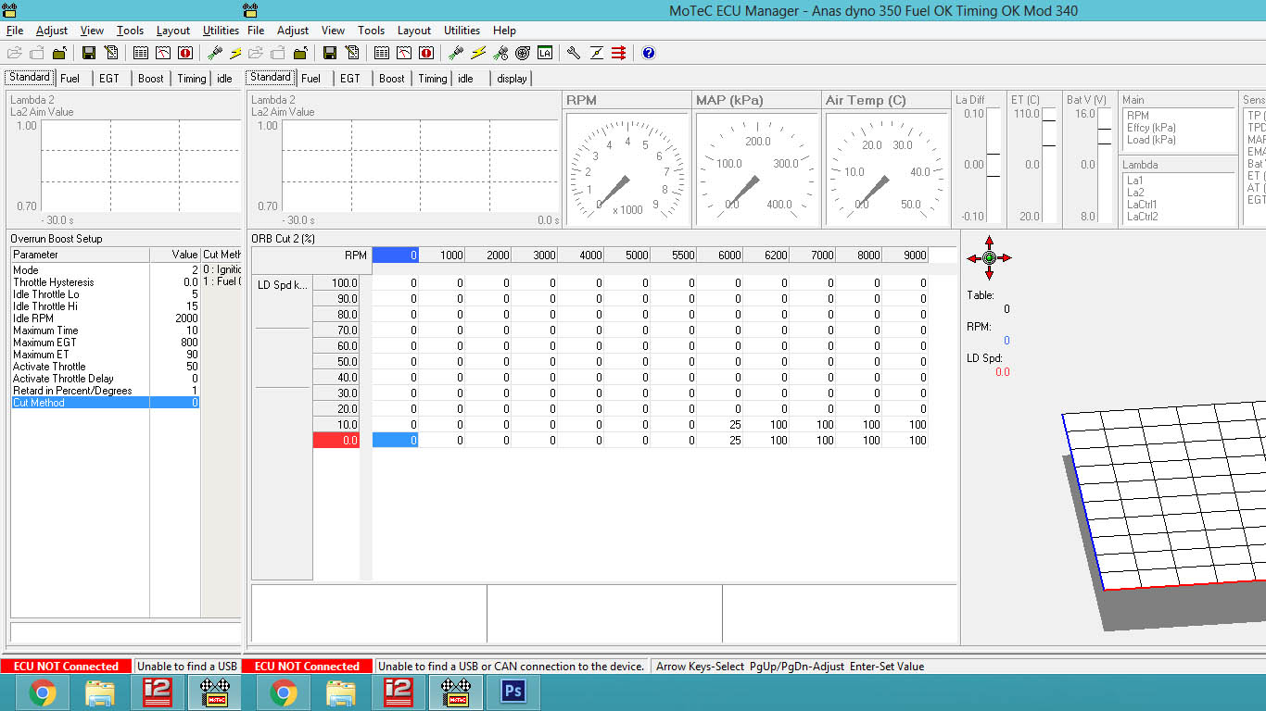Click the Bat V (V) bar indicator
The width and height of the screenshot is (1266, 711).
[x=1104, y=165]
